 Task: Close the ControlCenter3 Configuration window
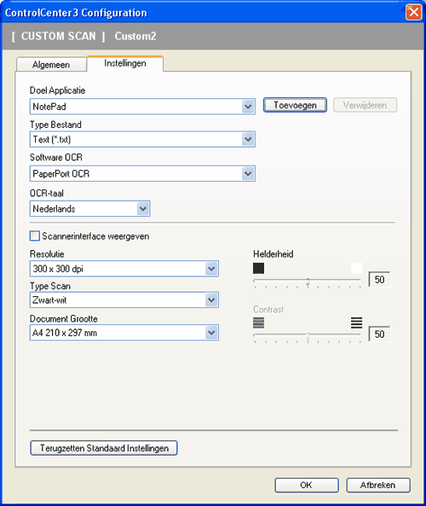tap(413, 13)
